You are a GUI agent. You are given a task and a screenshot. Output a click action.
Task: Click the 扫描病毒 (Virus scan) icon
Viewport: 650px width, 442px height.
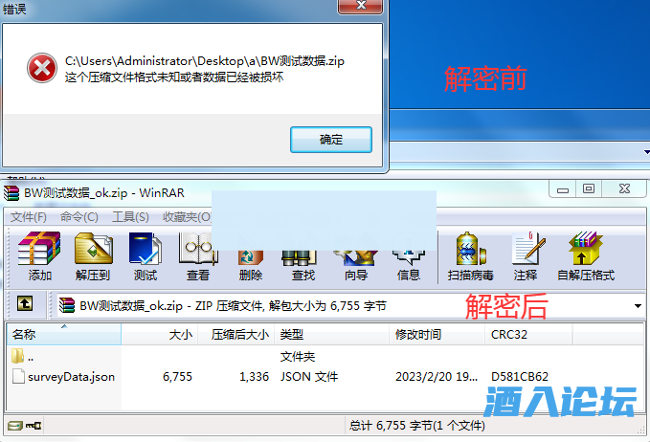(x=470, y=249)
